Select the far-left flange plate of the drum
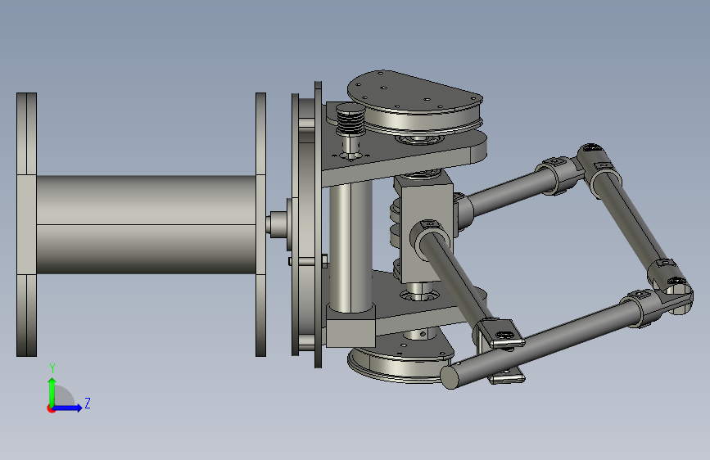Image resolution: width=710 pixels, height=460 pixels. [26, 224]
